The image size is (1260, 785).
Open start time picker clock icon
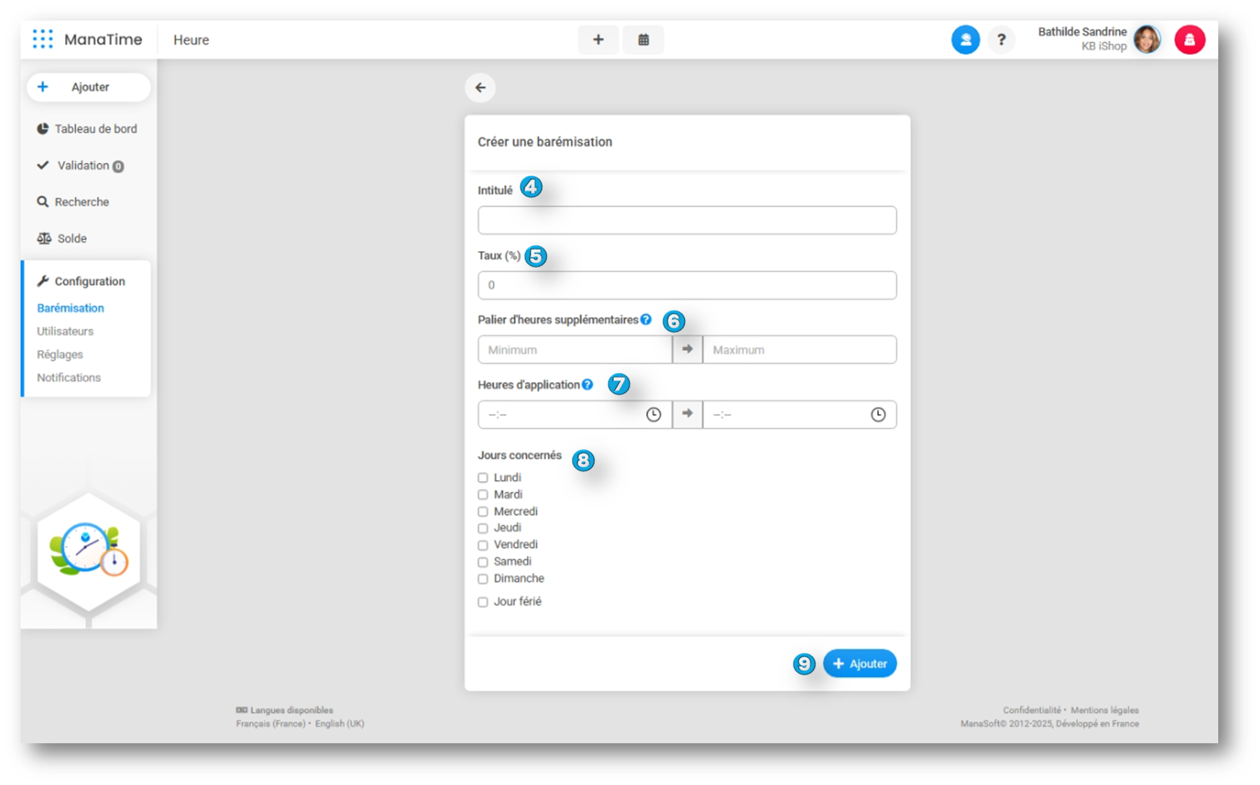pos(653,414)
